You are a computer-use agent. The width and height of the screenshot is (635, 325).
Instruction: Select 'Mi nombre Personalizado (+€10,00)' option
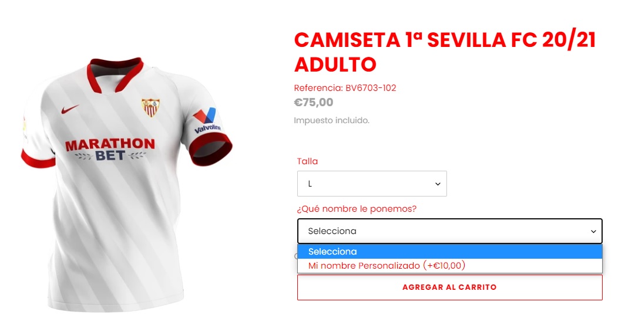[387, 266]
